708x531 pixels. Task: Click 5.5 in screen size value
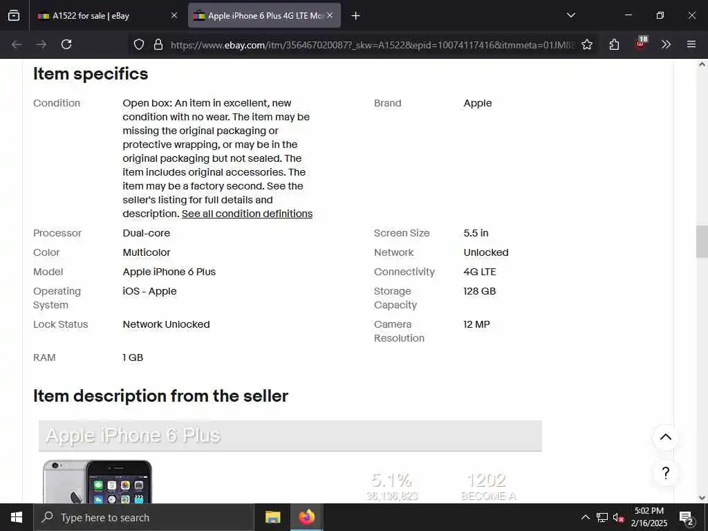476,233
